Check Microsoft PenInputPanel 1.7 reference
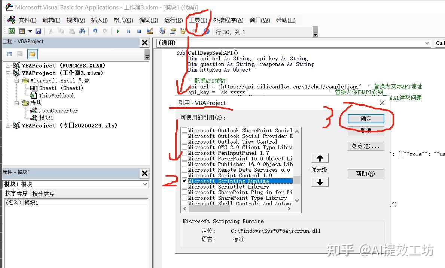 point(185,153)
